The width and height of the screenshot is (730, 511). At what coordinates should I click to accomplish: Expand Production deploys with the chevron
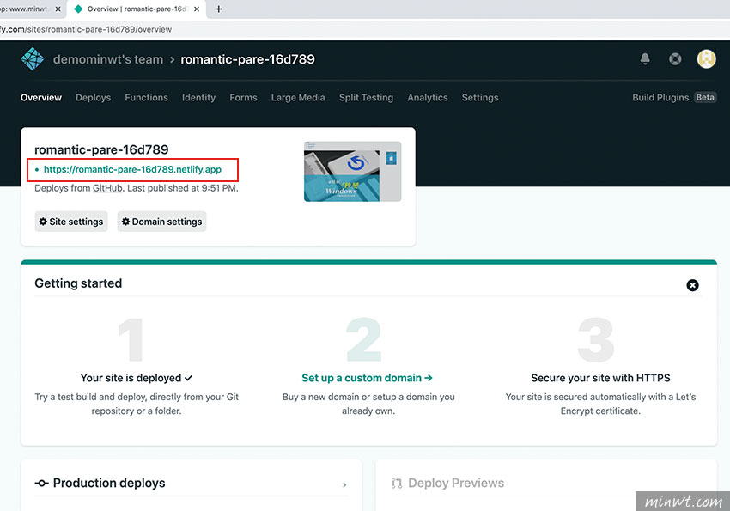(344, 484)
